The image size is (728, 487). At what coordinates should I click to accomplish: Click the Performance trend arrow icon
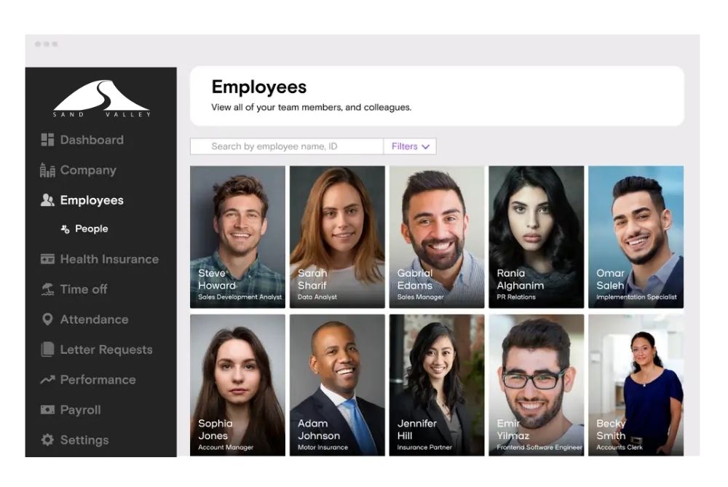point(47,380)
